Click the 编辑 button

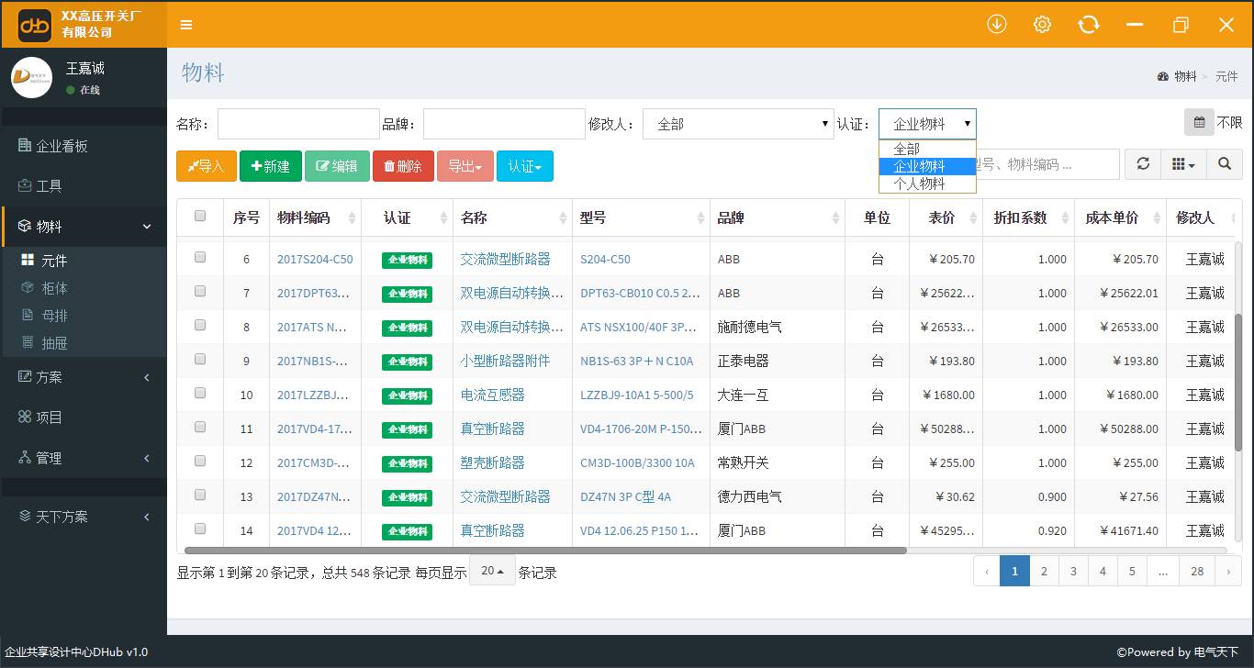click(337, 166)
